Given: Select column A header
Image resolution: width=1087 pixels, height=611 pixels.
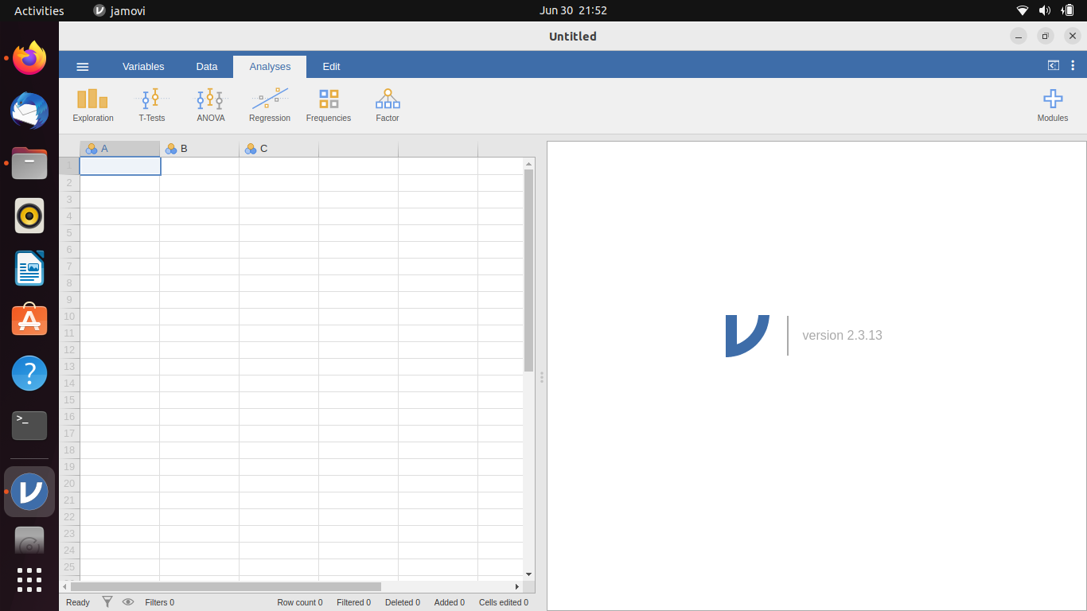Looking at the screenshot, I should point(119,149).
